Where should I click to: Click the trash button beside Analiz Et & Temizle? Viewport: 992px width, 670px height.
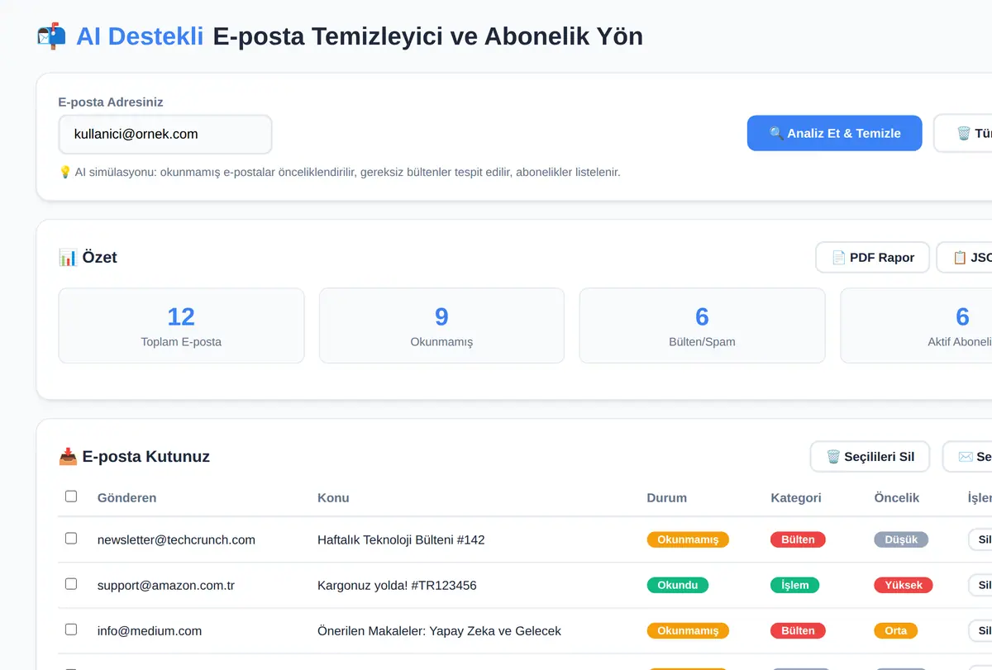coord(964,133)
